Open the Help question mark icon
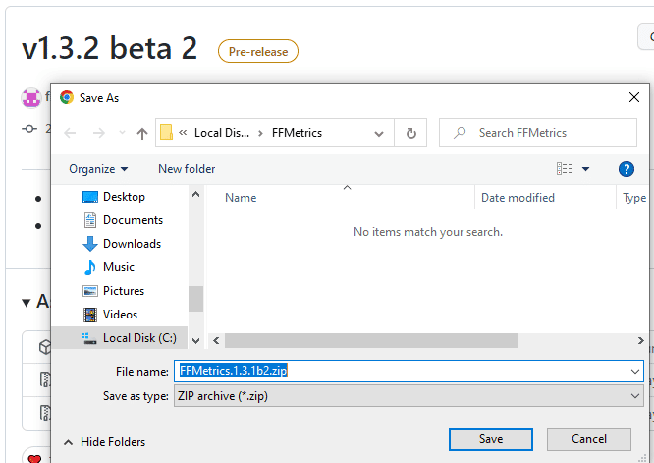This screenshot has height=463, width=654. [x=626, y=169]
